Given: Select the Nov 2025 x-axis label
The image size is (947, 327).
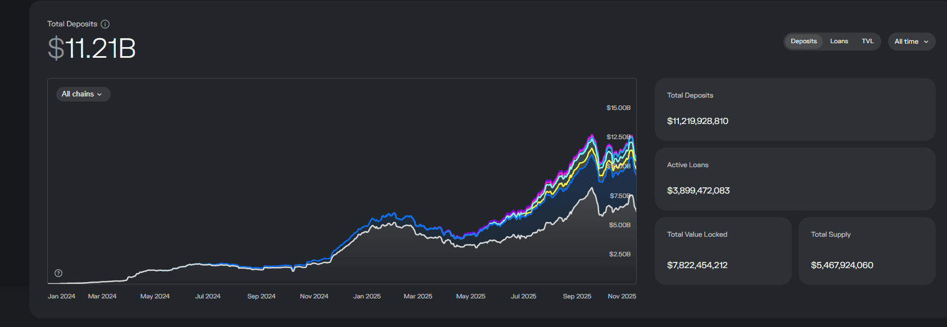Looking at the screenshot, I should click(x=622, y=296).
